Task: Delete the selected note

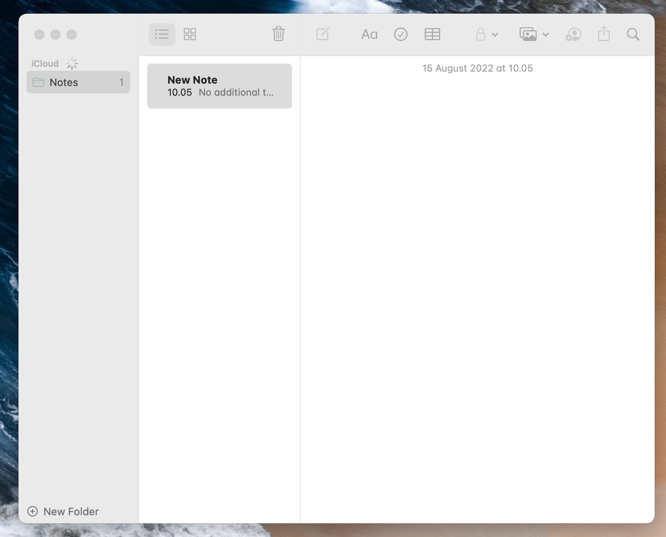Action: tap(279, 34)
